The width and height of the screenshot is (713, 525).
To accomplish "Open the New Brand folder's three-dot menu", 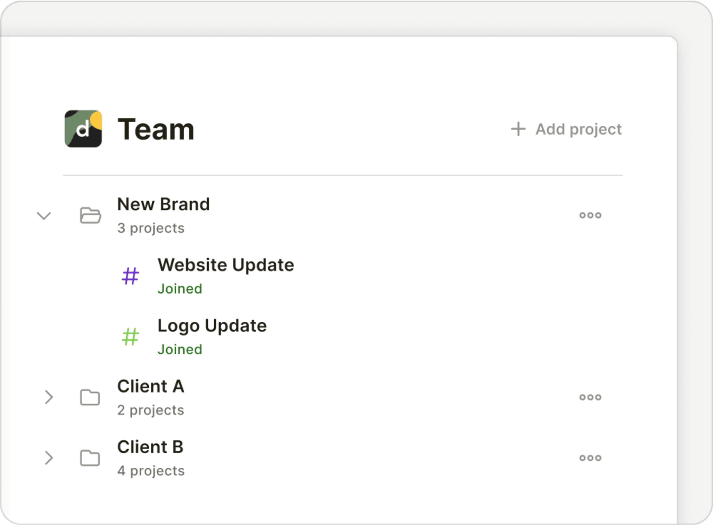I will [590, 216].
